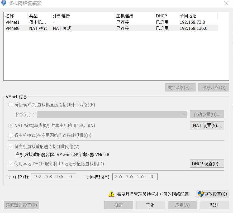Click 已连接 host cell in VMnet1 row
The width and height of the screenshot is (233, 213).
coord(123,22)
